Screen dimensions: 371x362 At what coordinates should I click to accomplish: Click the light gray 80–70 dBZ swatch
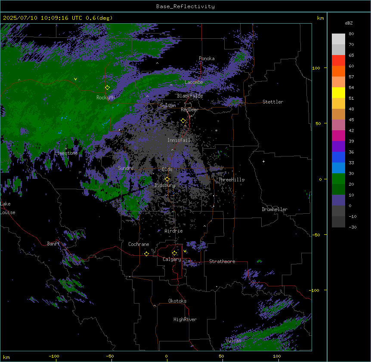point(338,39)
